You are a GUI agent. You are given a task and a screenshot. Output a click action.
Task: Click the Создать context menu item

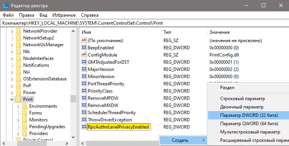183,140
